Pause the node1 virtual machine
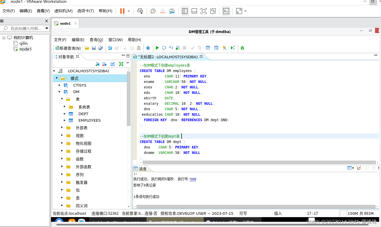381x227 pixels. tap(122, 11)
